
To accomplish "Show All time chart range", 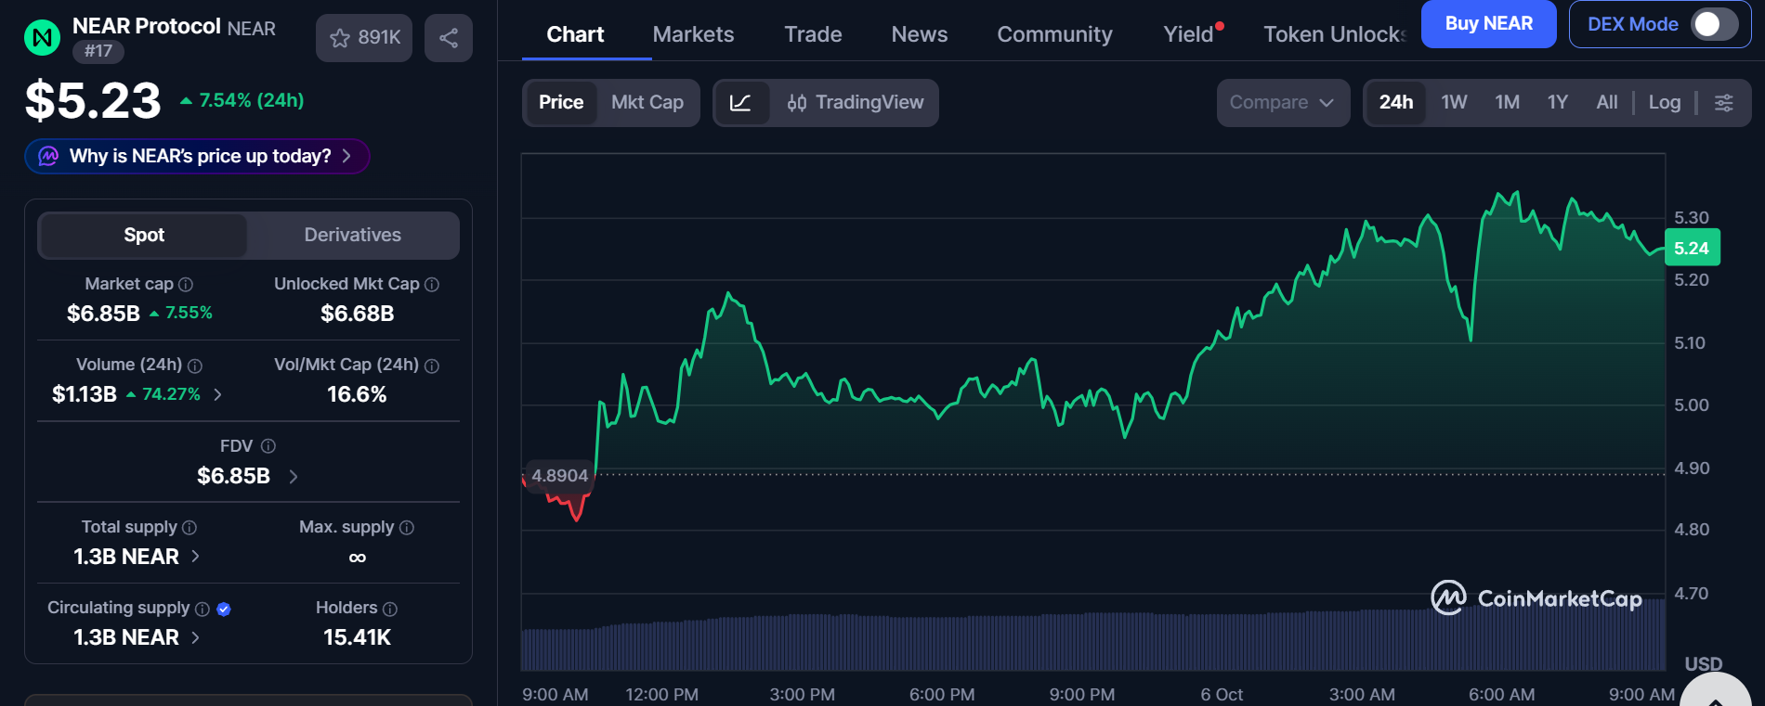I will [x=1607, y=102].
